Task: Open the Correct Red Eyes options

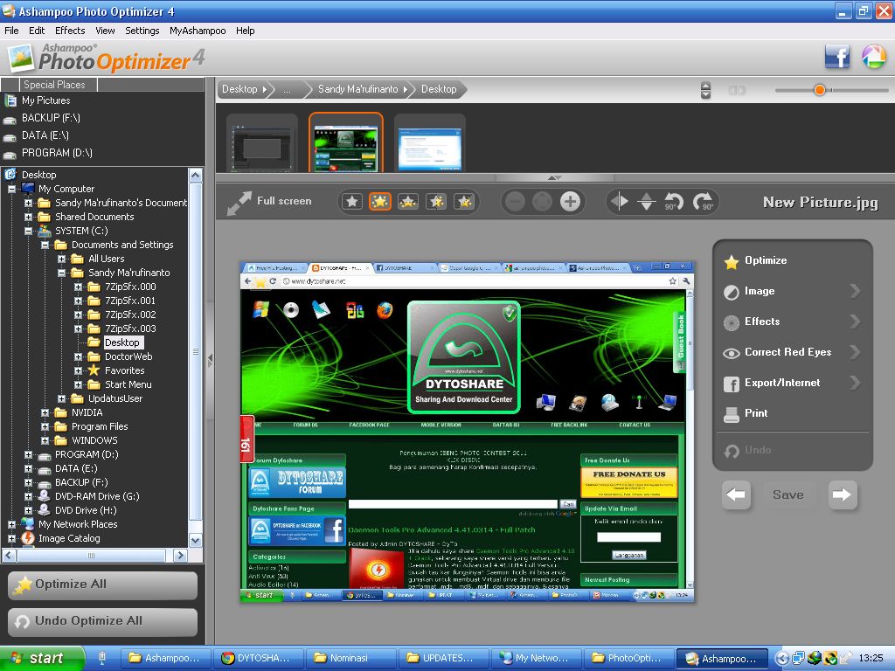Action: click(791, 353)
